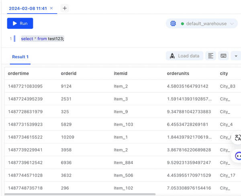Screen dimensions: 241x196
Task: Click the Load data button label
Action: point(188,56)
